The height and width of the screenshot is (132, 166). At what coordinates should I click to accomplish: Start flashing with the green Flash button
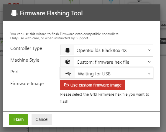[x=19, y=119]
